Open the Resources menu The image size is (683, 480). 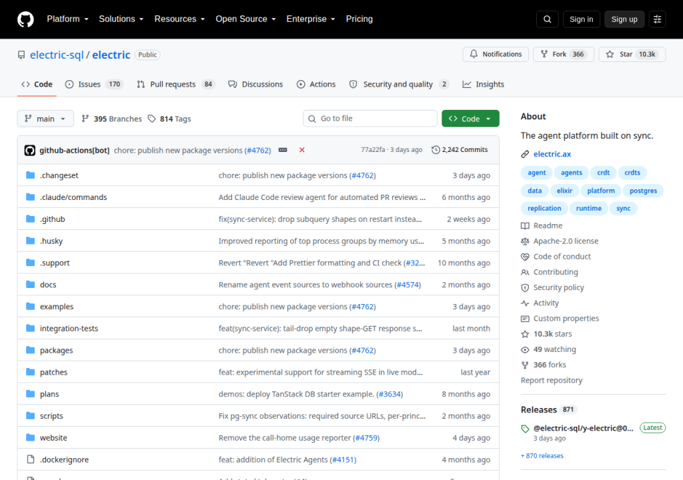coord(179,19)
